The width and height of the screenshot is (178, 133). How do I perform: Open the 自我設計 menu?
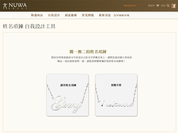coord(54,15)
